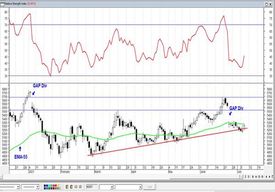
Task: Click the plus crosshair icon in the chart toolbar
Action: (x=256, y=177)
